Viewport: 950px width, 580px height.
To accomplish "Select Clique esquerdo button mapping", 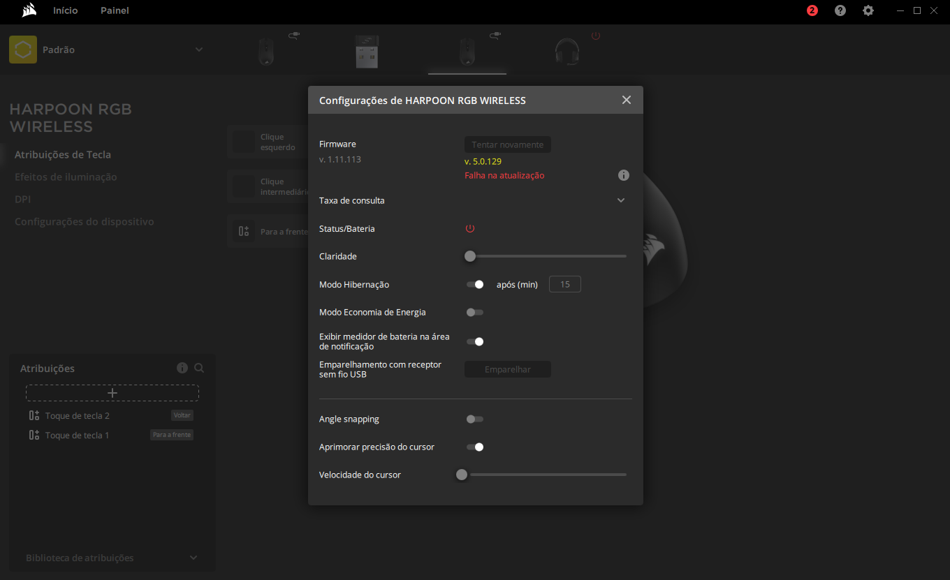I will tap(268, 142).
